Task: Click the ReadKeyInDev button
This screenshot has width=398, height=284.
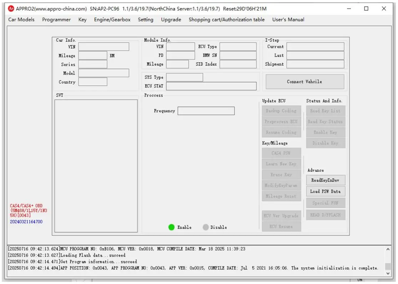Action: pyautogui.click(x=326, y=180)
